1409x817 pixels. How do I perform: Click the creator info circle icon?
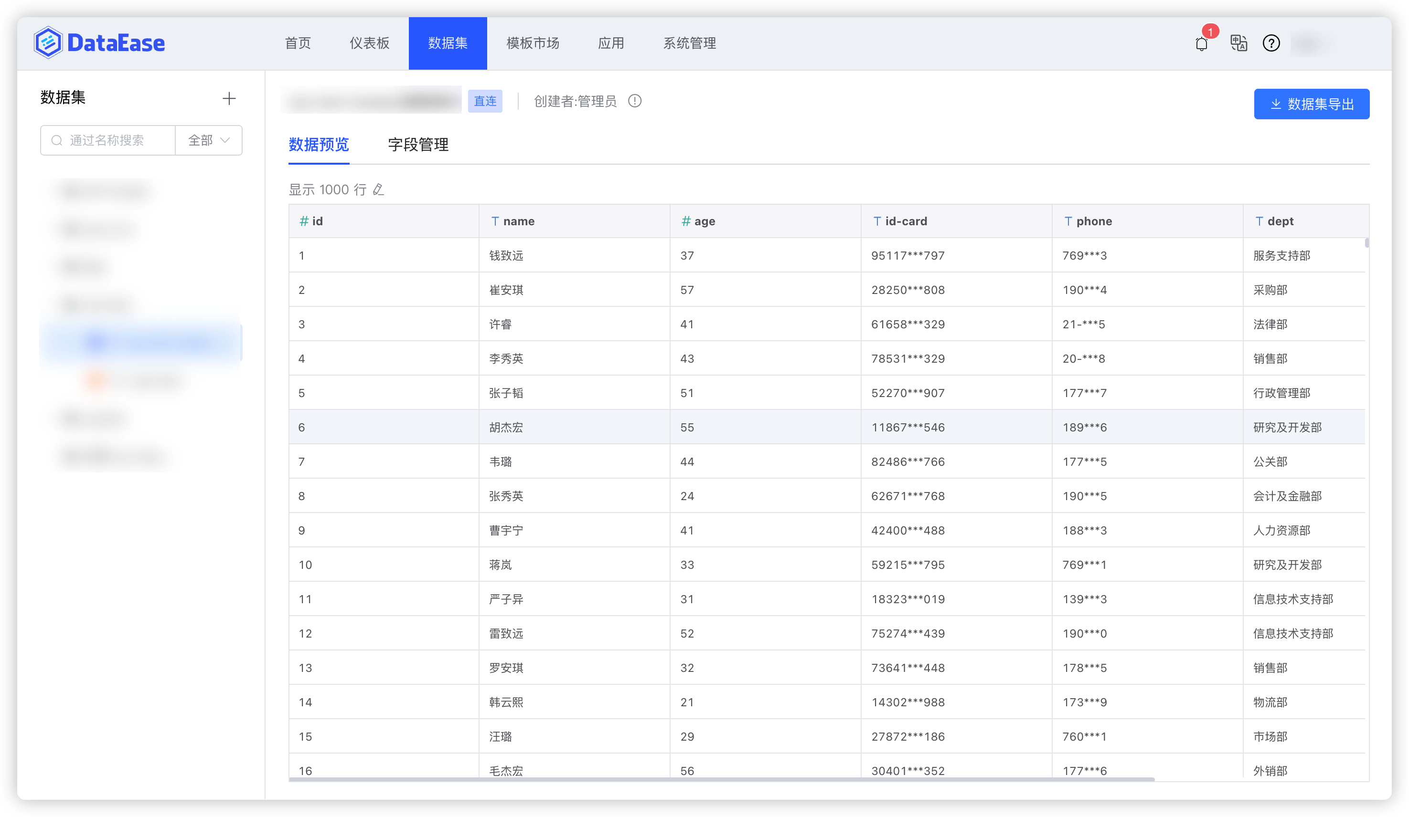tap(635, 101)
